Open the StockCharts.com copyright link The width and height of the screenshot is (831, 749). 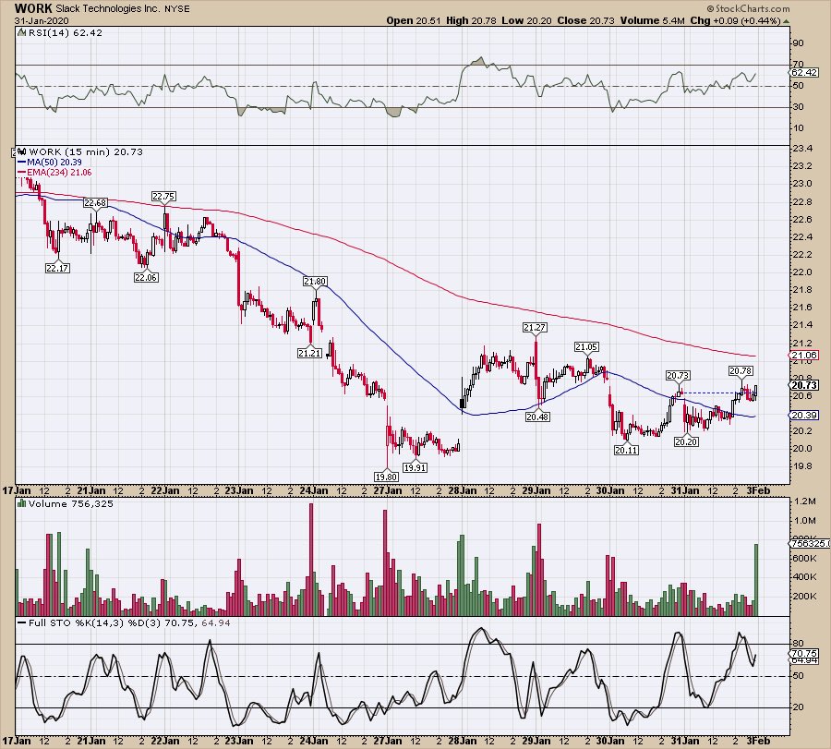point(748,8)
